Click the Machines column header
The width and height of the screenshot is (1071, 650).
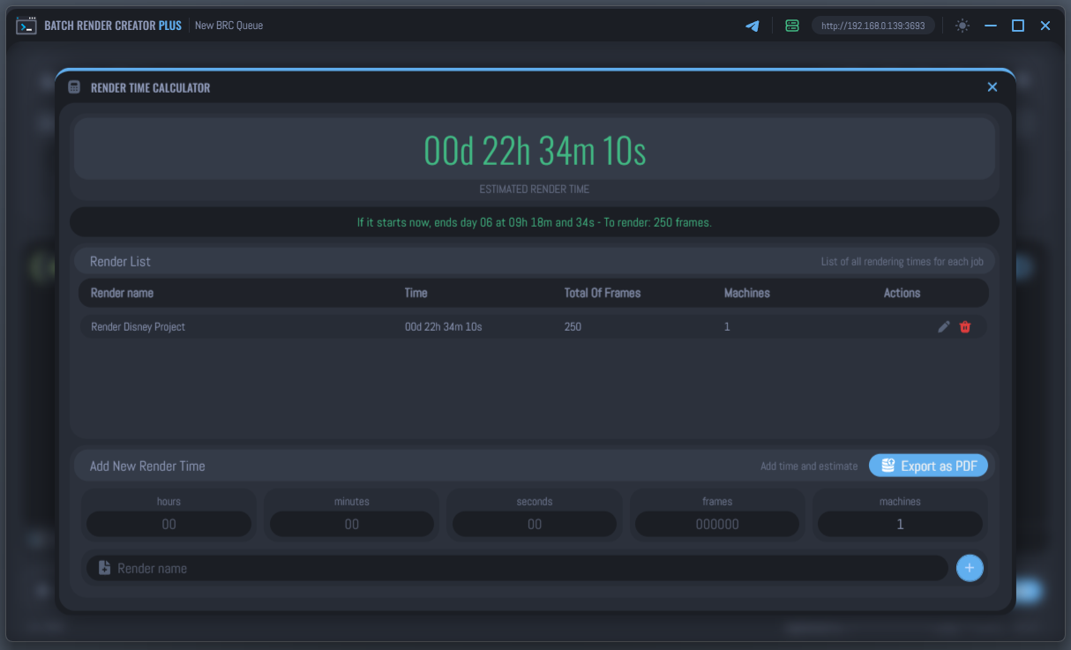pyautogui.click(x=747, y=293)
